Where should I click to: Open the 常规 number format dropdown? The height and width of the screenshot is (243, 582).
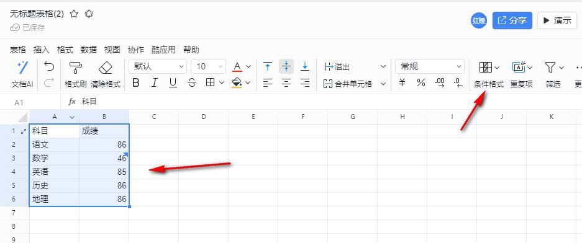tap(429, 67)
